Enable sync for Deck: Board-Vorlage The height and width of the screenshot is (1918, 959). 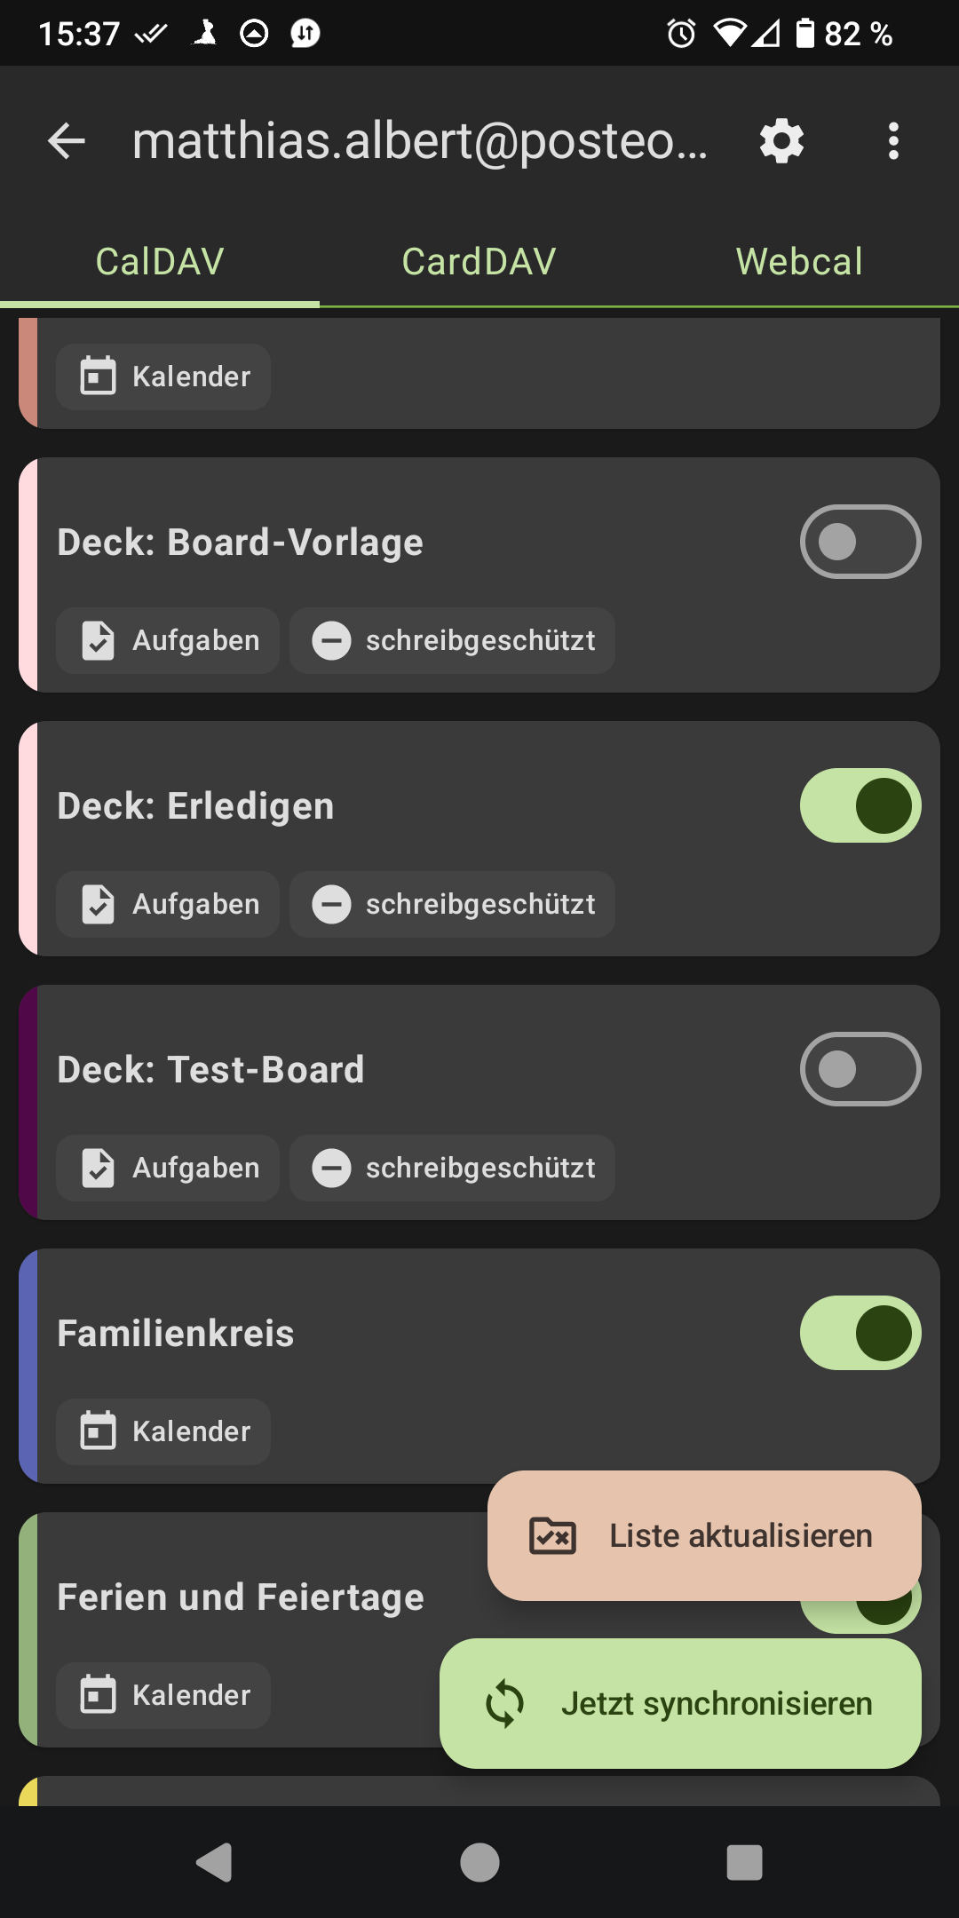(860, 542)
